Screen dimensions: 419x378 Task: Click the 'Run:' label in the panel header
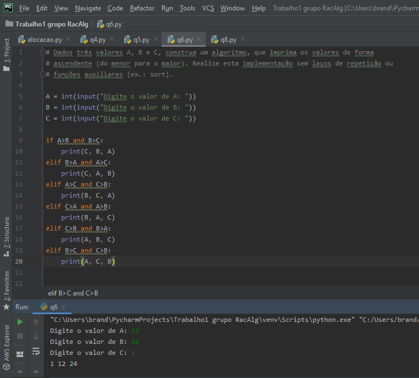coord(22,307)
